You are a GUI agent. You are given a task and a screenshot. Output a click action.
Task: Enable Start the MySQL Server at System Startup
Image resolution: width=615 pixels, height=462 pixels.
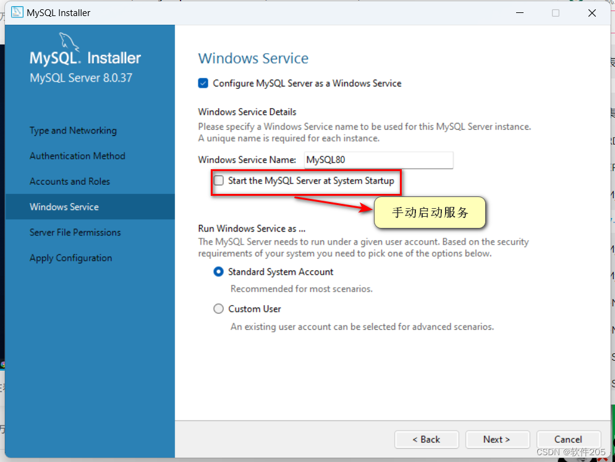pyautogui.click(x=218, y=180)
